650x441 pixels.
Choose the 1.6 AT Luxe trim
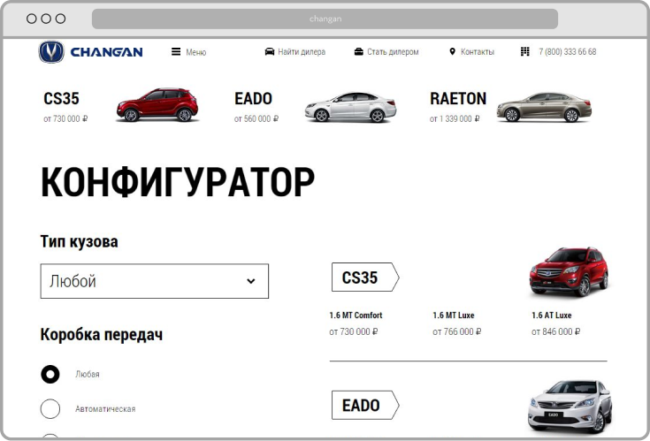tap(551, 316)
